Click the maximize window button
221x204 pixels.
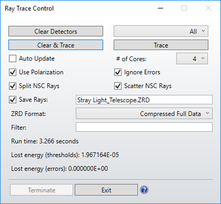pyautogui.click(x=184, y=8)
